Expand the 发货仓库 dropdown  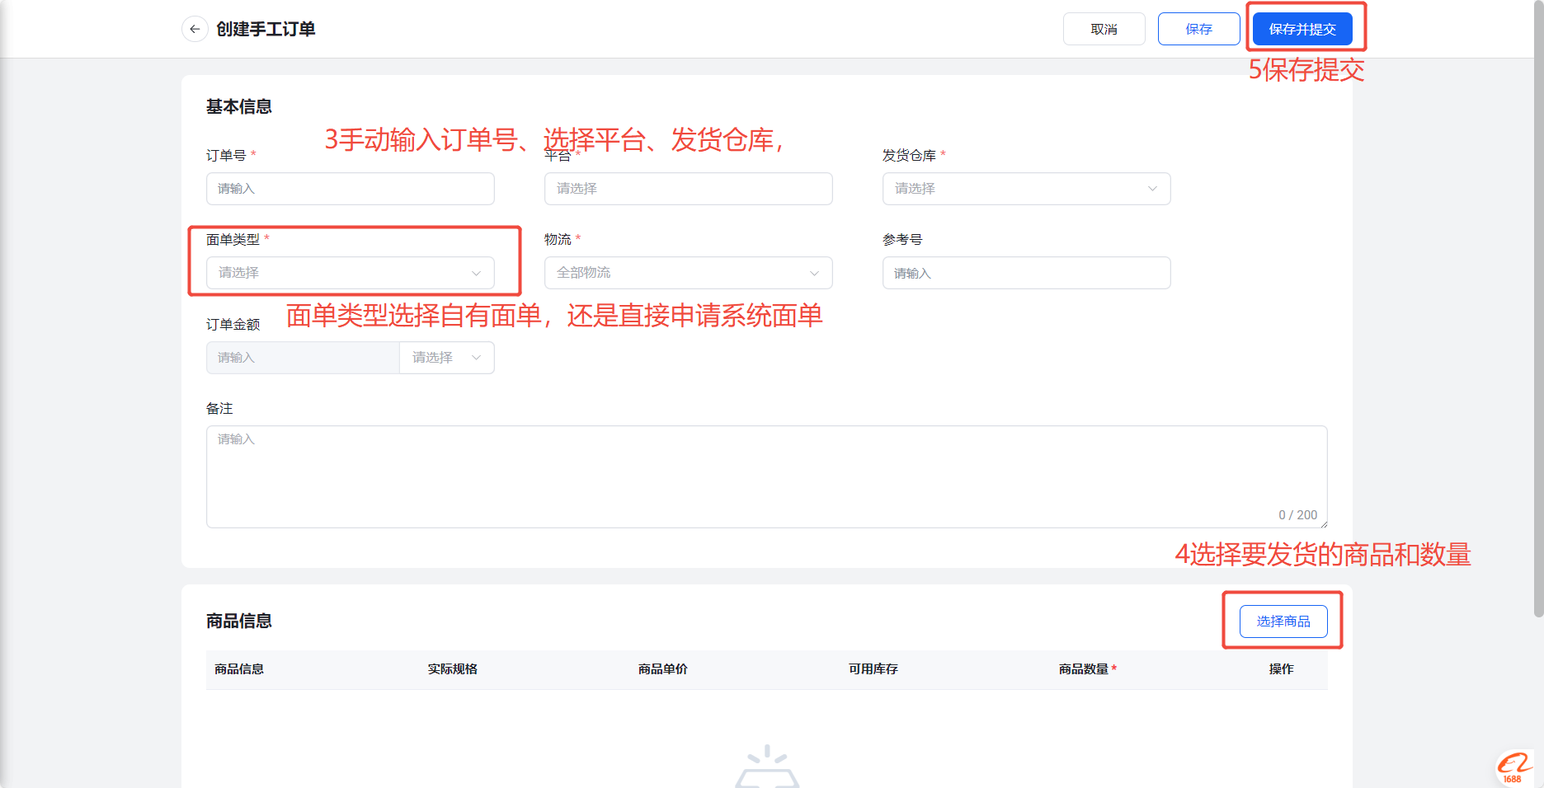point(1026,189)
